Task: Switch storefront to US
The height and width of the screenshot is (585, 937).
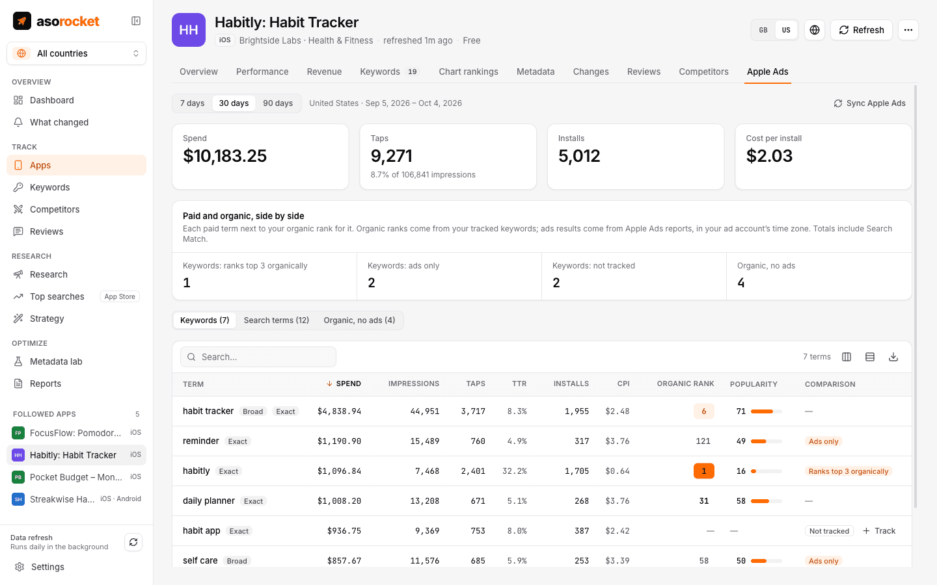Action: pos(786,30)
